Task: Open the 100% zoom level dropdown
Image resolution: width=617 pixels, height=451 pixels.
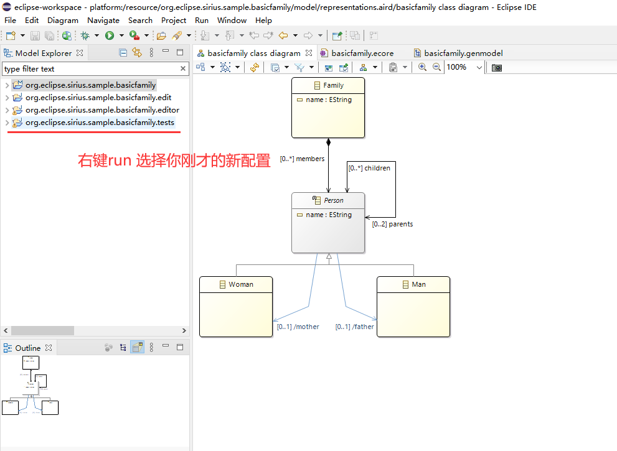Action: (479, 68)
